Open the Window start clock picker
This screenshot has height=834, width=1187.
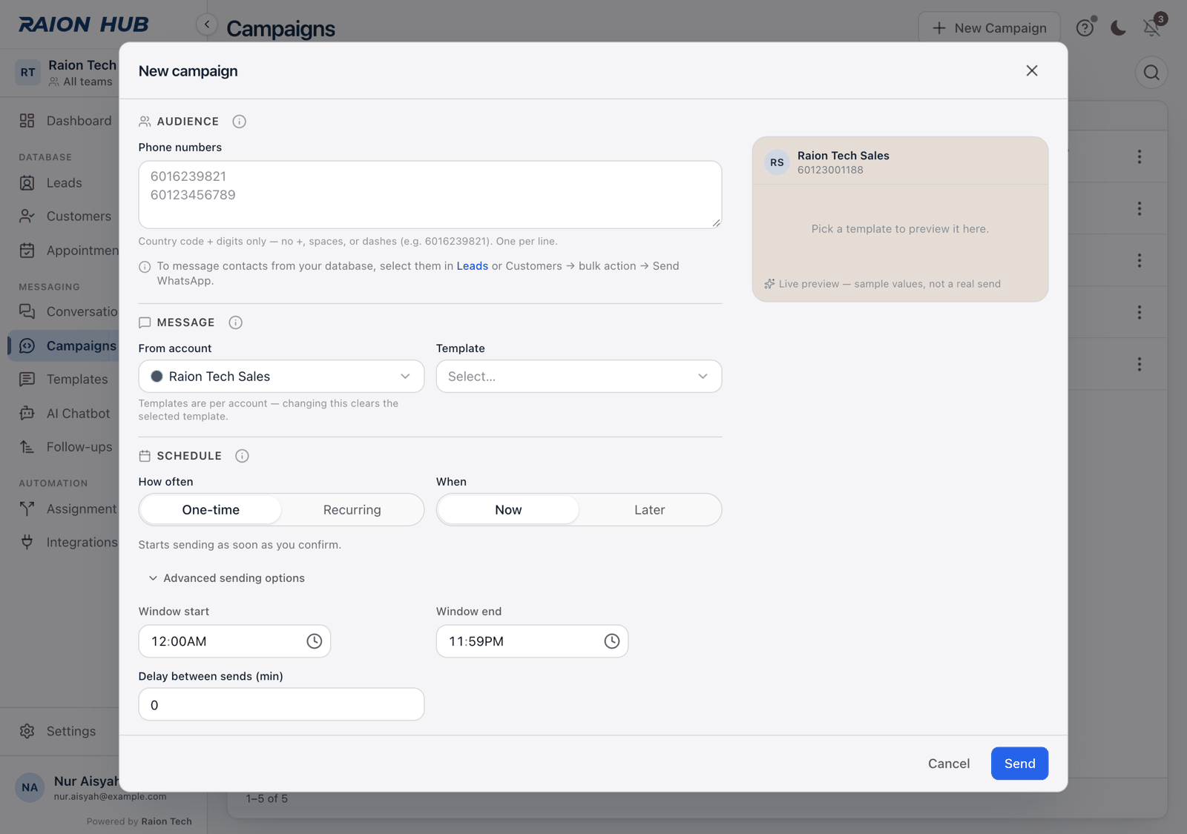pos(315,641)
